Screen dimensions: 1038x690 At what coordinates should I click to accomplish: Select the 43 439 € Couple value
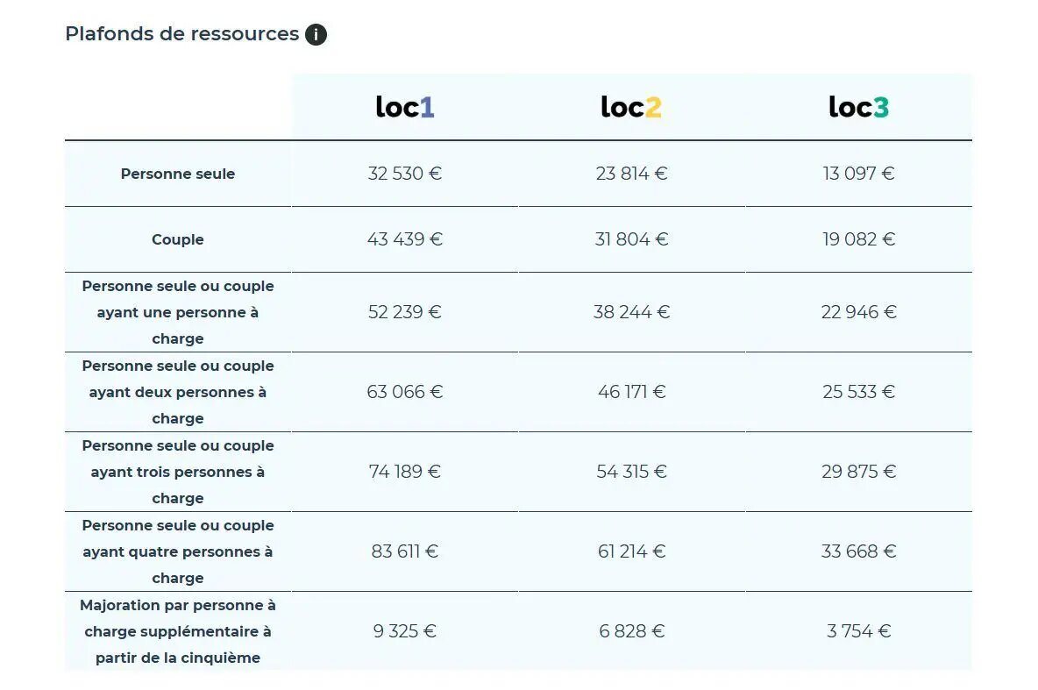pyautogui.click(x=404, y=239)
